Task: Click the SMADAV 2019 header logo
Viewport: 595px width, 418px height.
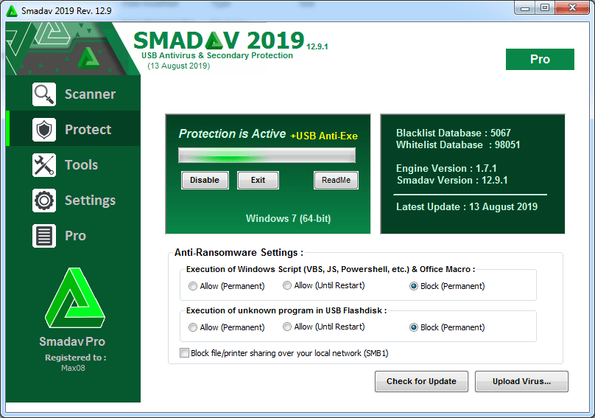Action: point(219,41)
